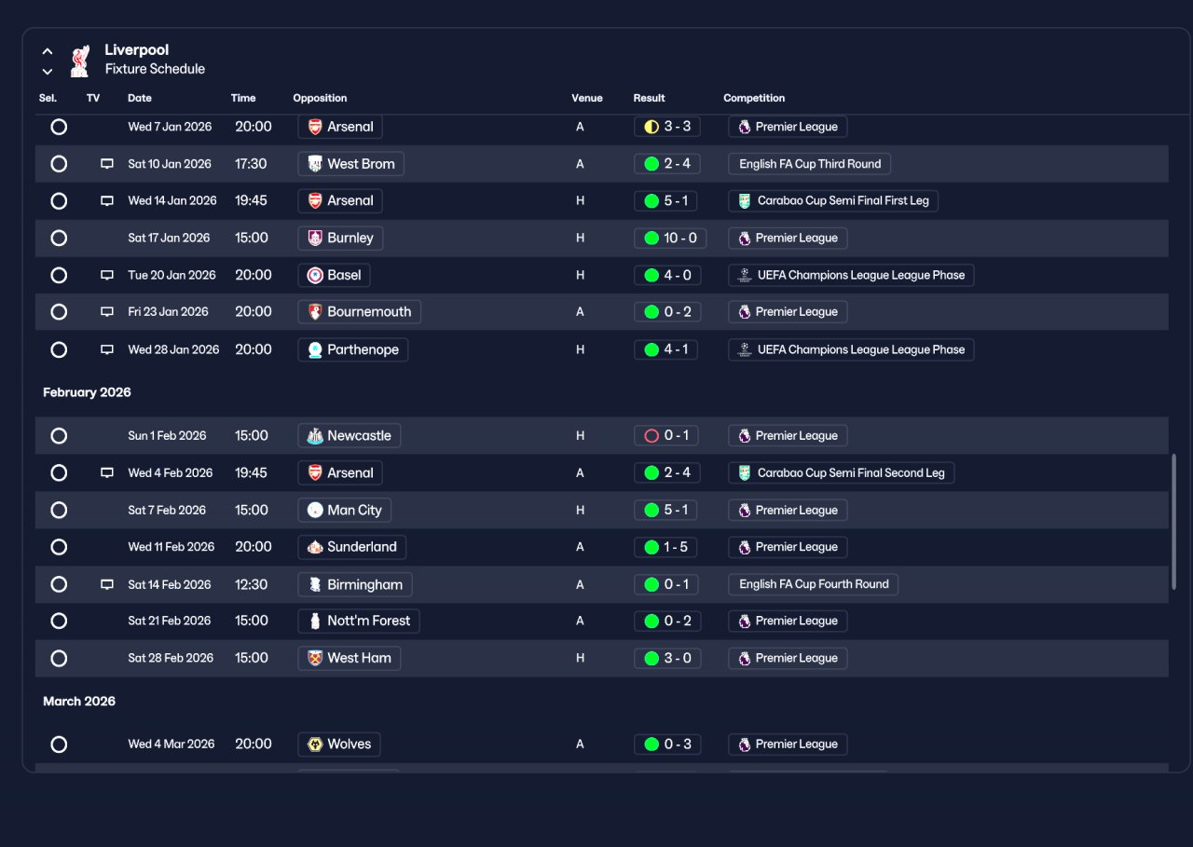The height and width of the screenshot is (847, 1193).
Task: Click the Liverpool club crest icon
Action: tap(79, 60)
